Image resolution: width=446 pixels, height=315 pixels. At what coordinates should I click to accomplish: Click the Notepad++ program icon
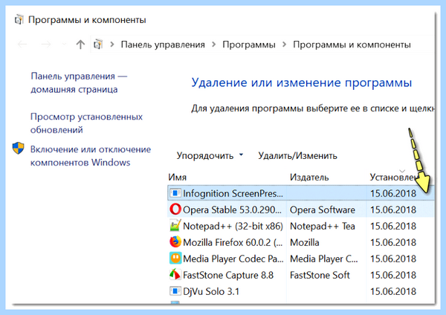[175, 225]
